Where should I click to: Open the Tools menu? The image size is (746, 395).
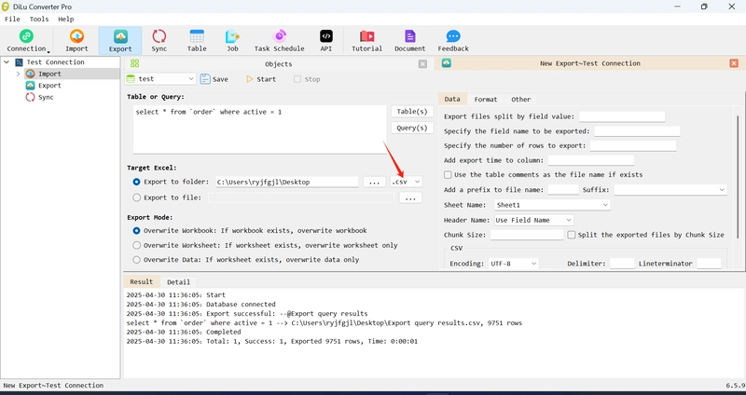coord(39,19)
